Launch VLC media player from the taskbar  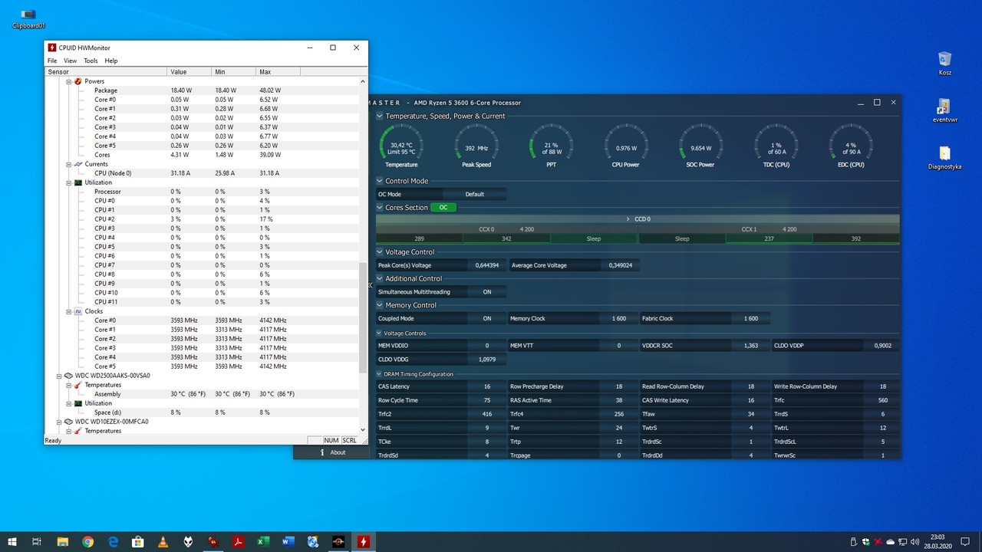[x=163, y=541]
